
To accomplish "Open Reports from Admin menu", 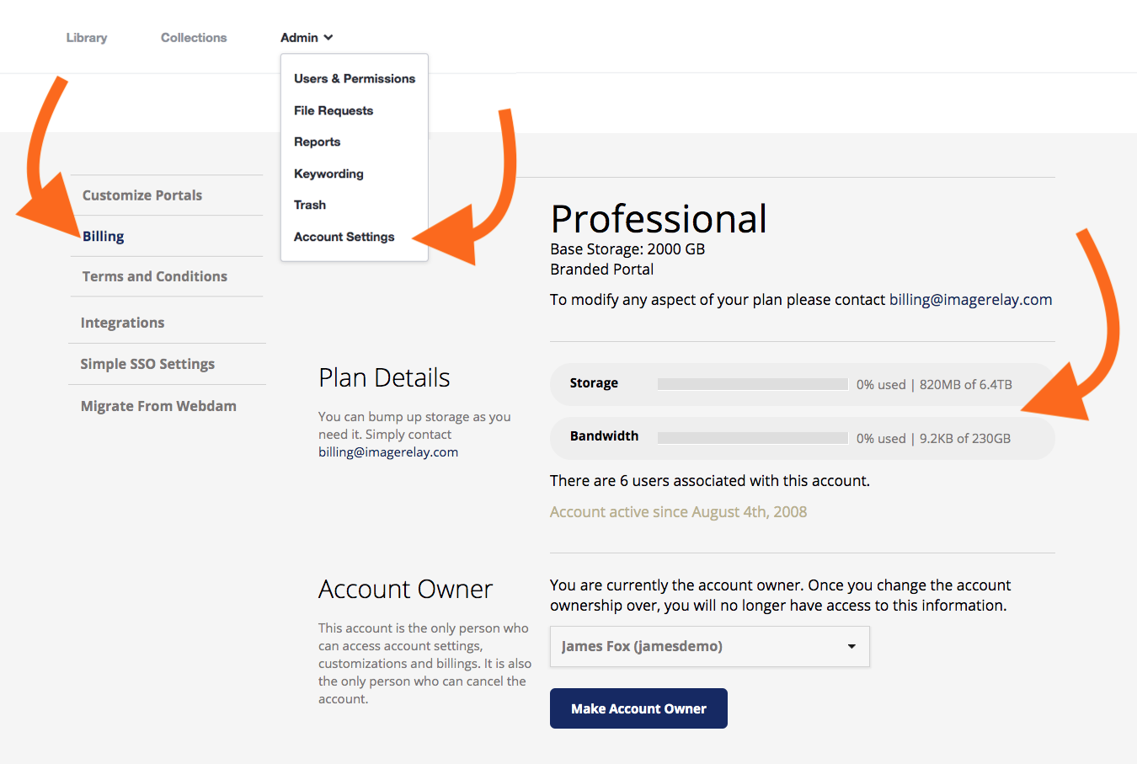I will pyautogui.click(x=318, y=142).
